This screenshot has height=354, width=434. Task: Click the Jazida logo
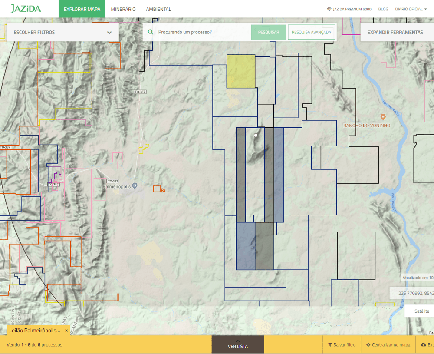coord(26,9)
